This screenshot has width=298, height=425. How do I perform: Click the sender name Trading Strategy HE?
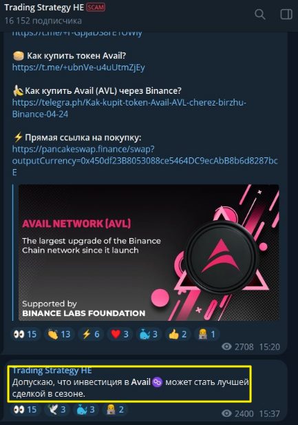[x=52, y=370]
